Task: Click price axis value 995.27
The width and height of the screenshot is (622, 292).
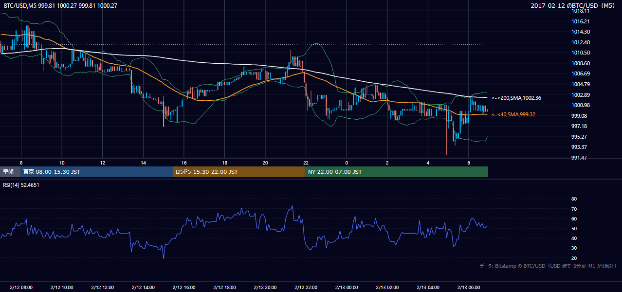Action: tap(579, 136)
